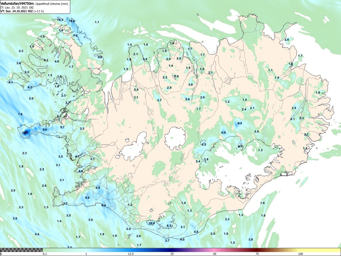The image size is (341, 256).
Task: Click the 4.5 precipitation value
Action: tap(196, 232)
